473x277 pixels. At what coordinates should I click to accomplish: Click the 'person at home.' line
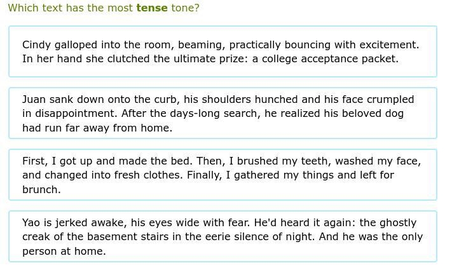(x=64, y=252)
